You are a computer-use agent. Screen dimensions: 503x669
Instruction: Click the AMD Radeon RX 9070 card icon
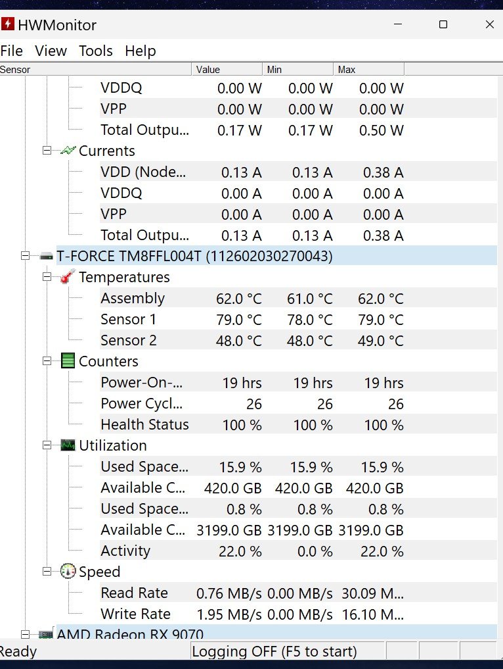click(46, 633)
